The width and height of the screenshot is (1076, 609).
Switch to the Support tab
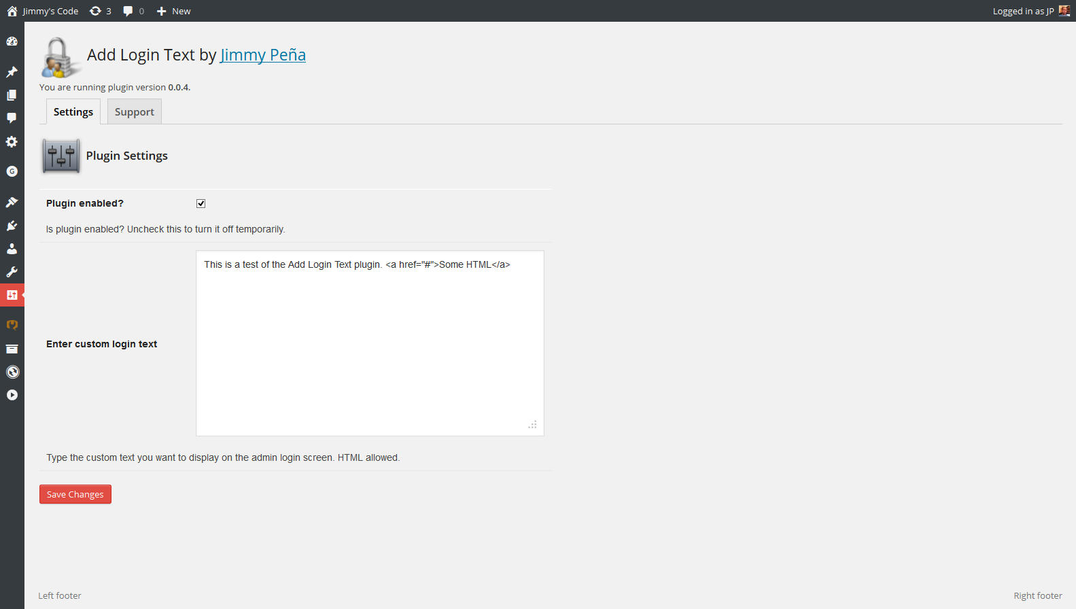pyautogui.click(x=134, y=112)
